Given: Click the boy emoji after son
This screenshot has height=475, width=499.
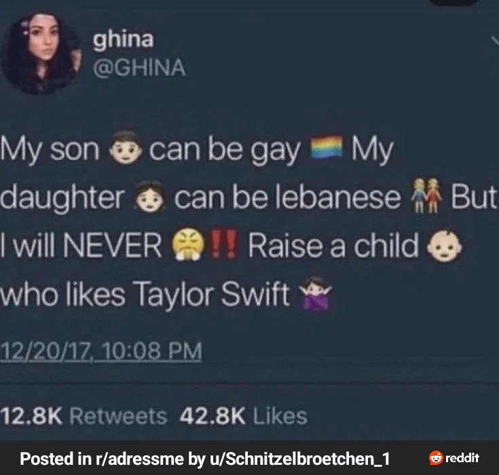Looking at the screenshot, I should [126, 148].
